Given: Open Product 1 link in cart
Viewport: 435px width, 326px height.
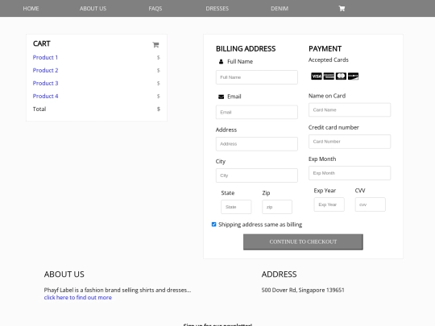Looking at the screenshot, I should pos(45,57).
